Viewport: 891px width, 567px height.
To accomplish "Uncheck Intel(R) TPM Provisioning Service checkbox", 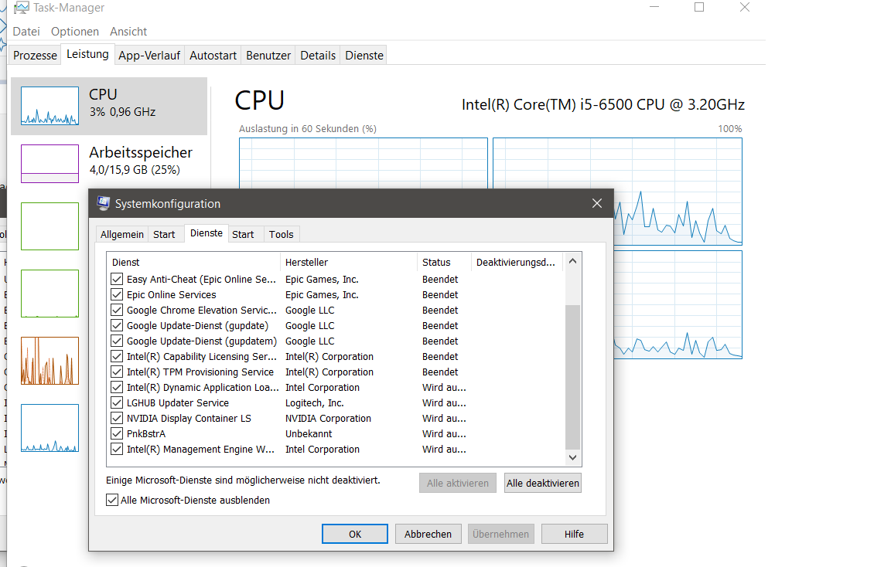I will point(117,372).
